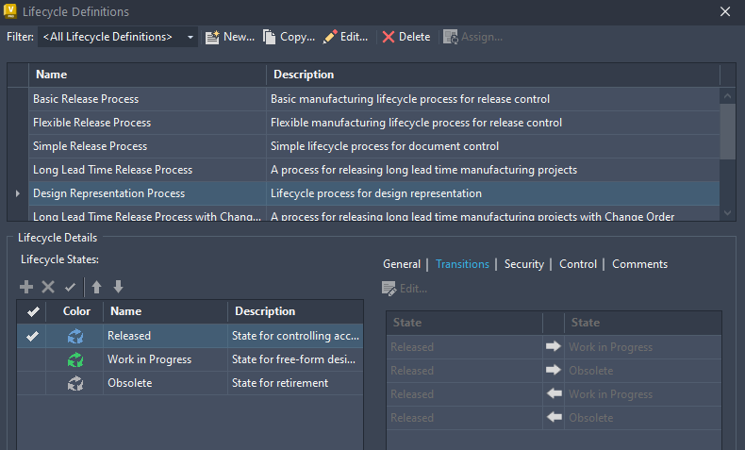Viewport: 745px width, 450px height.
Task: Remove lifecycle state with X icon
Action: click(x=48, y=287)
